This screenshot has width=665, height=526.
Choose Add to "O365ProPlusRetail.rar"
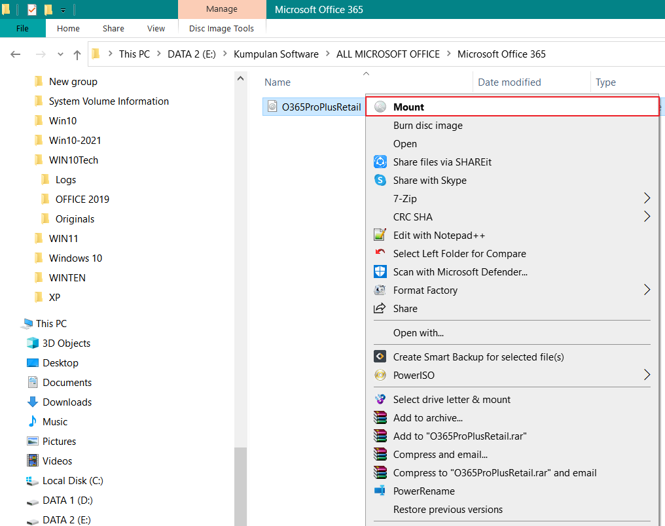pos(459,436)
